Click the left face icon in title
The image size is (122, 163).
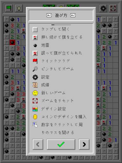[x=49, y=15]
